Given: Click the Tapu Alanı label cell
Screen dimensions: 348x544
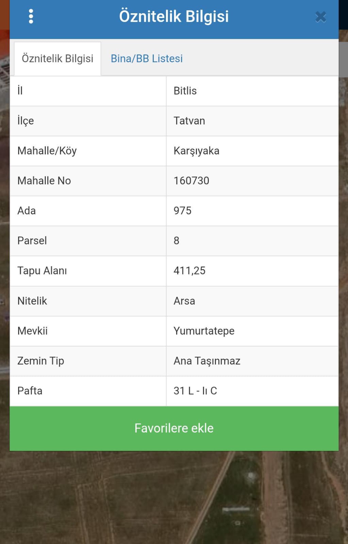Looking at the screenshot, I should [88, 271].
